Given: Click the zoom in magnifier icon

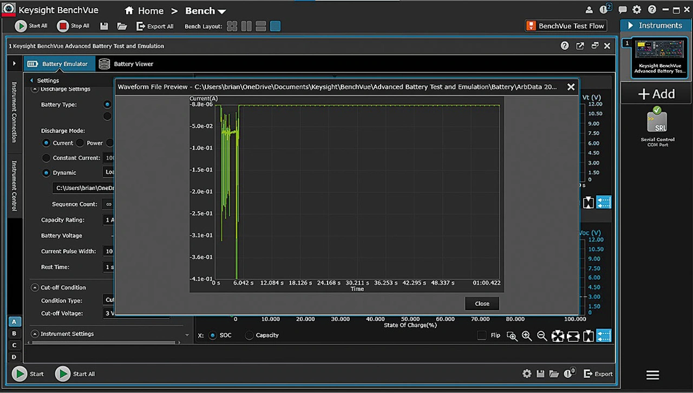Looking at the screenshot, I should (526, 336).
